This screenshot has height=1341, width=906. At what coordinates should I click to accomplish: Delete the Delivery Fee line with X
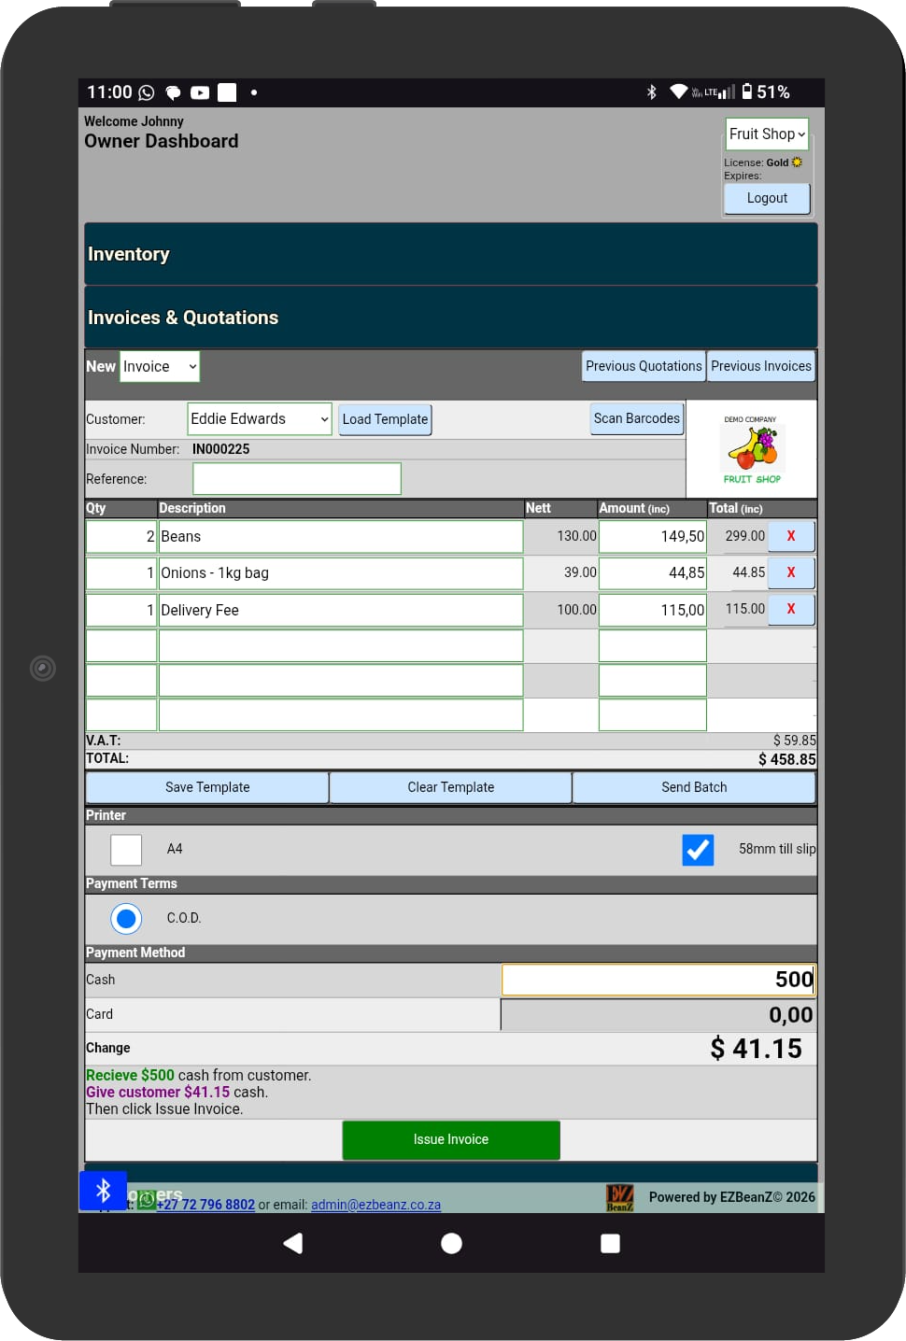click(791, 609)
